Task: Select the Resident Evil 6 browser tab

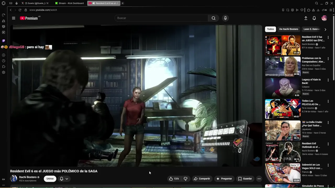Action: point(104,3)
